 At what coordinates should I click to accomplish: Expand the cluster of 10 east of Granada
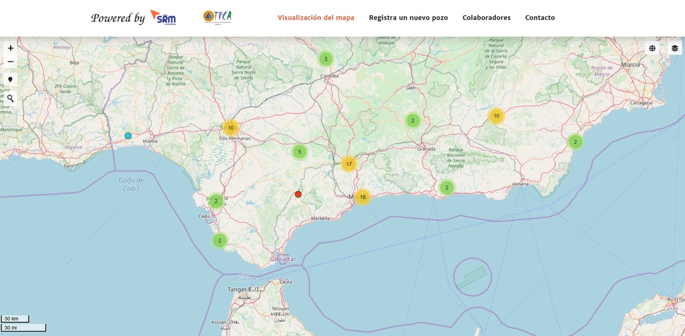(x=496, y=116)
